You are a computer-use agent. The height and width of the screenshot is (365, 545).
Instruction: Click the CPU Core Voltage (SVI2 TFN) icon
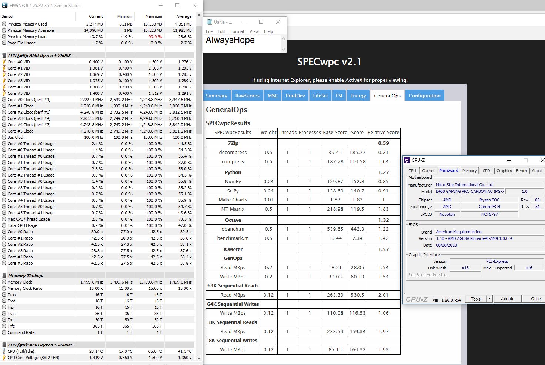coord(4,358)
